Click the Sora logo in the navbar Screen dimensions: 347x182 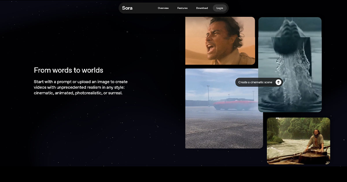127,8
